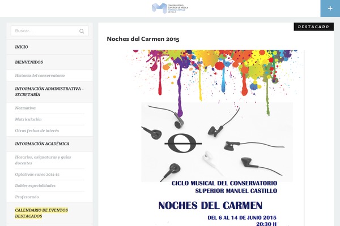Open the blue plus button in header

tap(330, 8)
